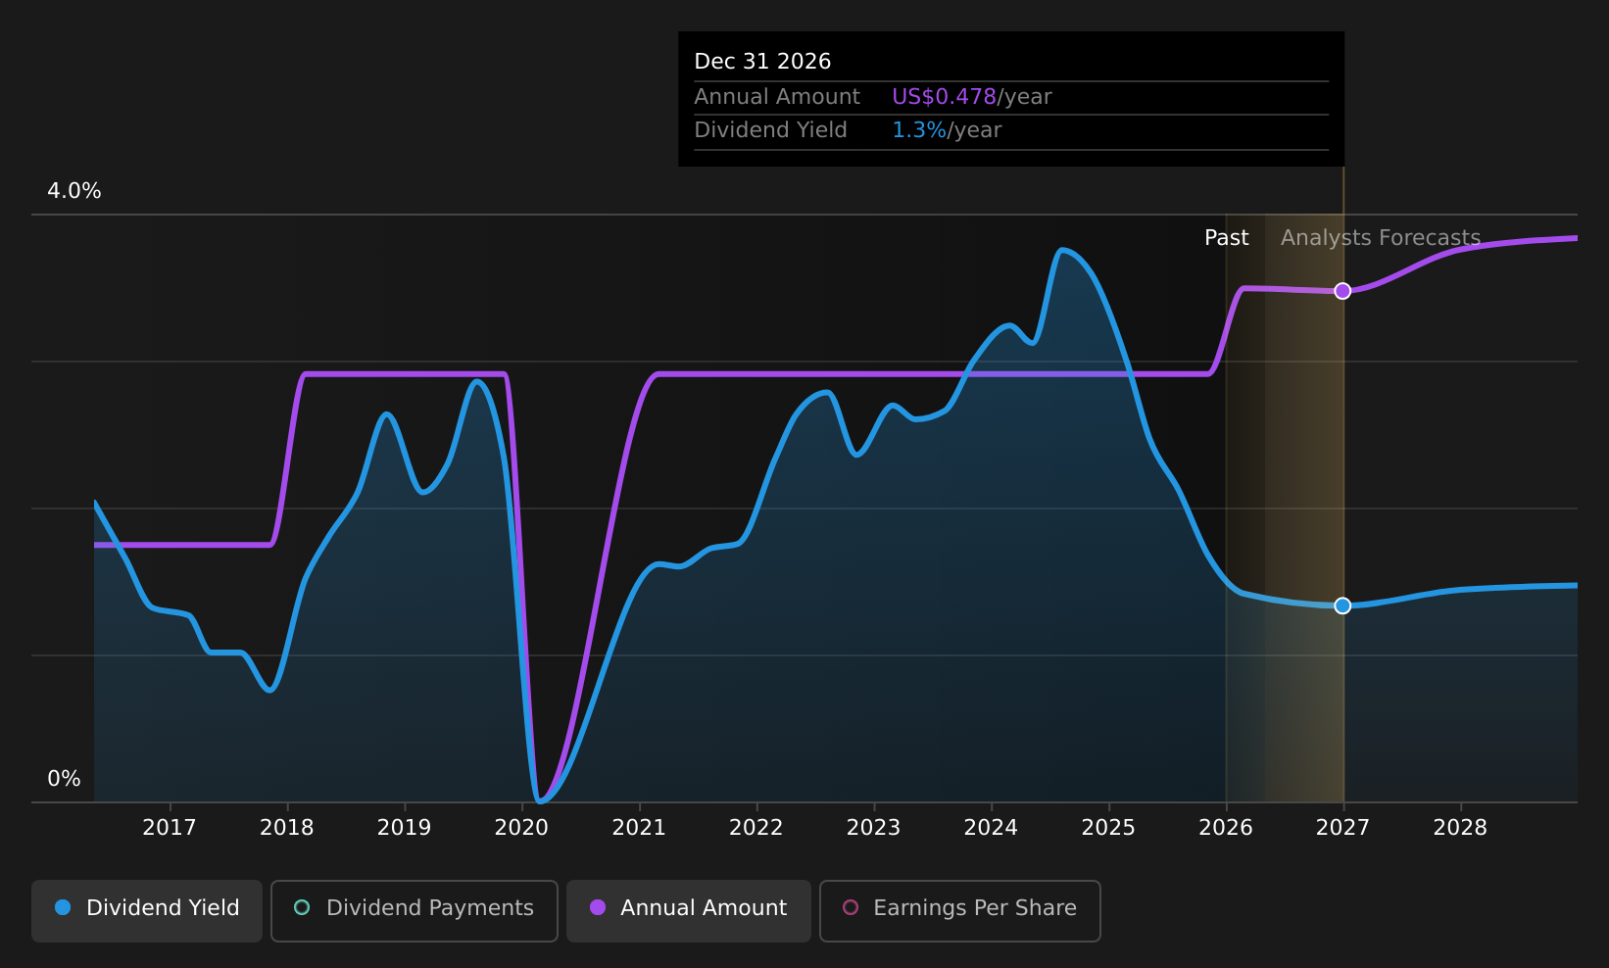Click the 2022 x-axis label
This screenshot has width=1609, height=968.
756,828
